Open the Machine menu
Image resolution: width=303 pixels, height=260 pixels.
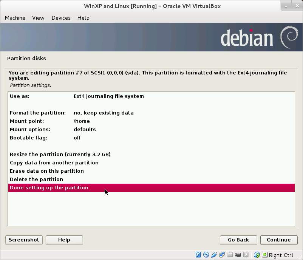(x=15, y=18)
